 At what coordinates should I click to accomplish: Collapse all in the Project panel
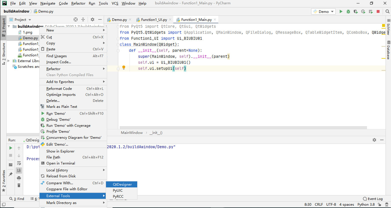click(x=83, y=19)
